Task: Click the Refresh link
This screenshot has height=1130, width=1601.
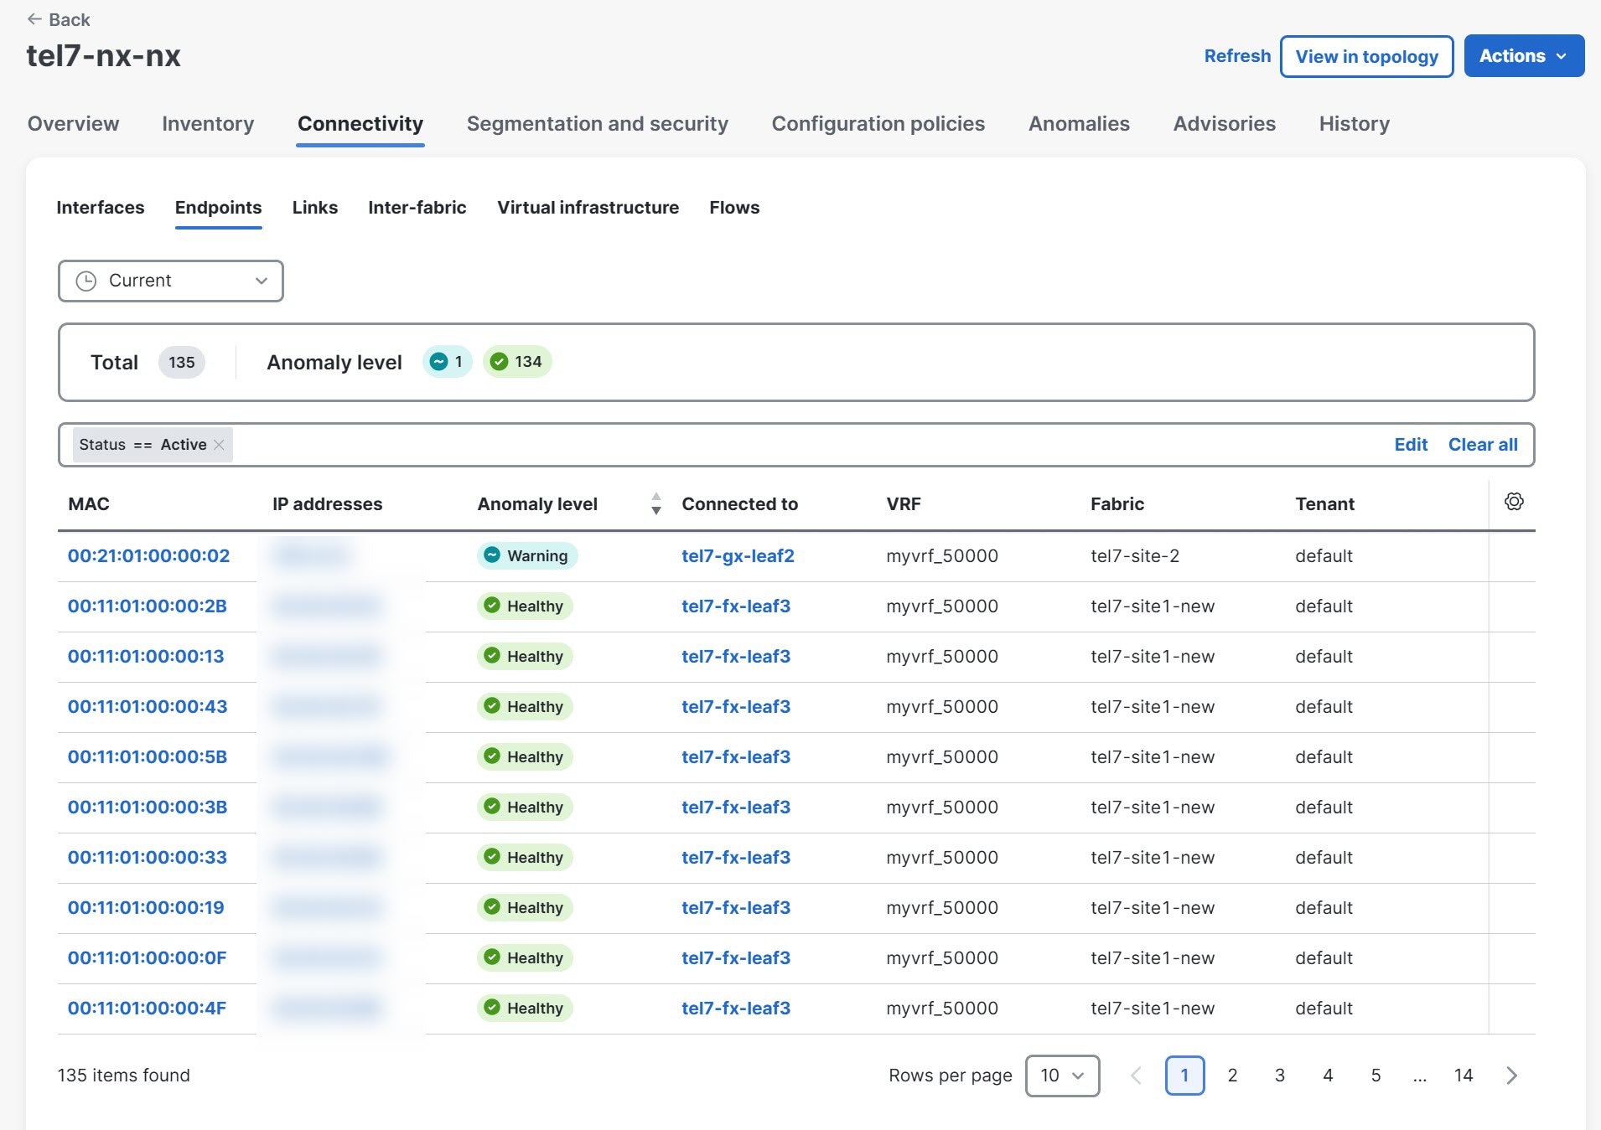Action: click(1237, 56)
